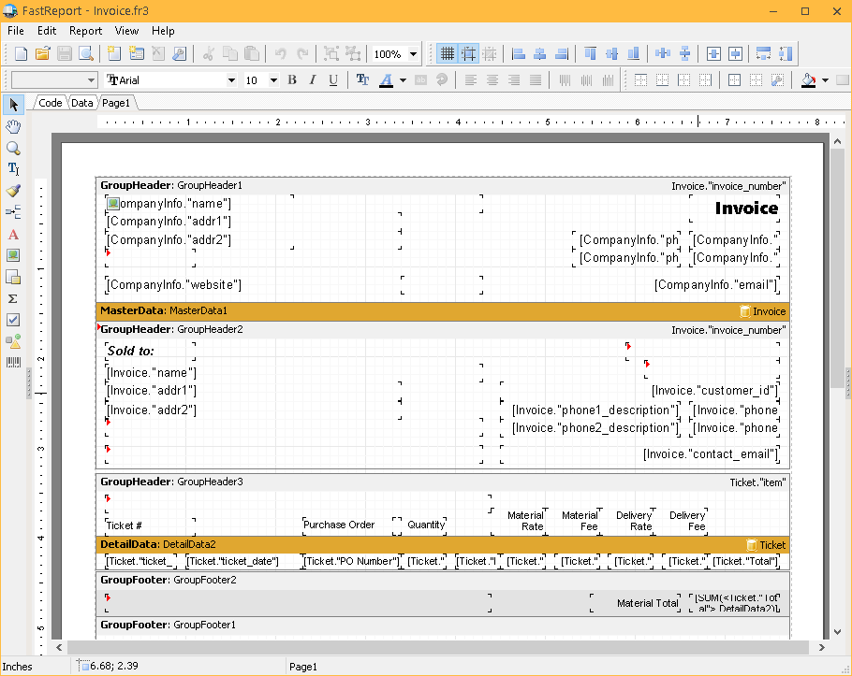Open the font size dropdown
Image resolution: width=852 pixels, height=676 pixels.
click(273, 80)
